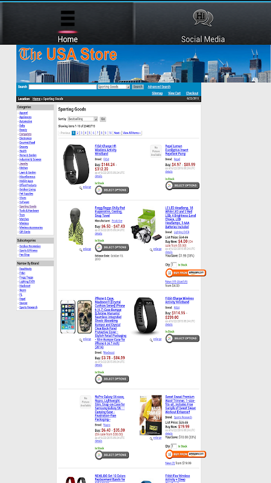Select Electronics in the Categories list
The height and width of the screenshot is (483, 271).
pyautogui.click(x=25, y=139)
